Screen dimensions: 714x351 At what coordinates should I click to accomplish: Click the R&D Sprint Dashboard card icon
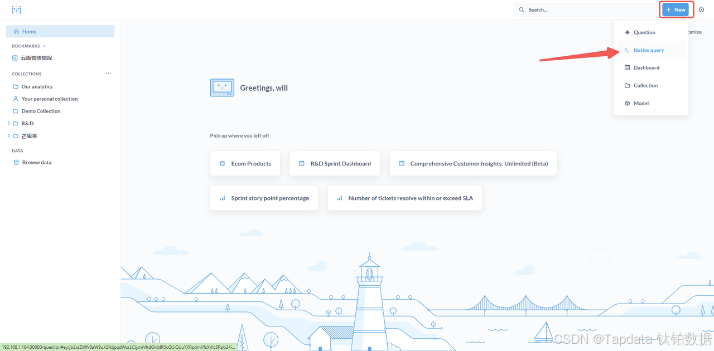[x=301, y=164]
